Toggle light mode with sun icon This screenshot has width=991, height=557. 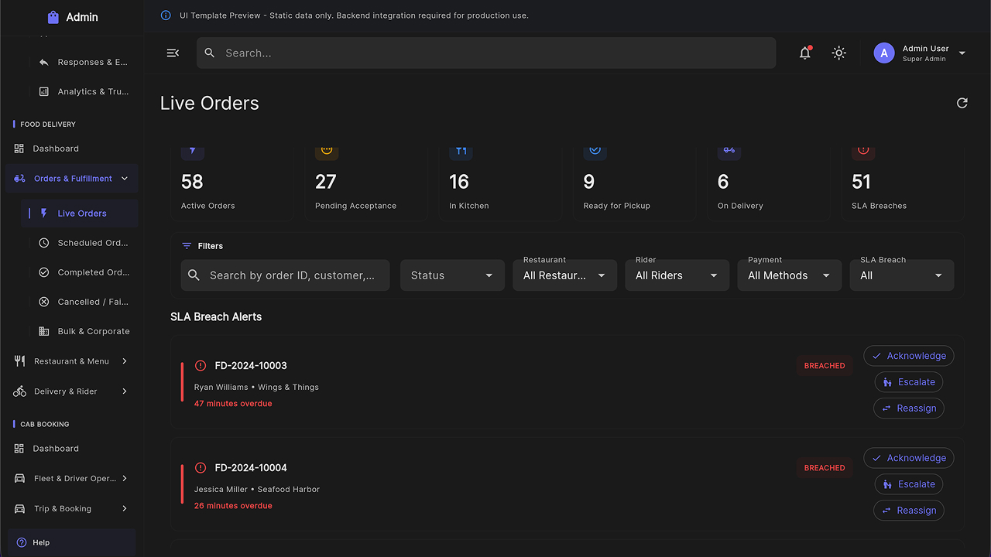[x=839, y=53]
